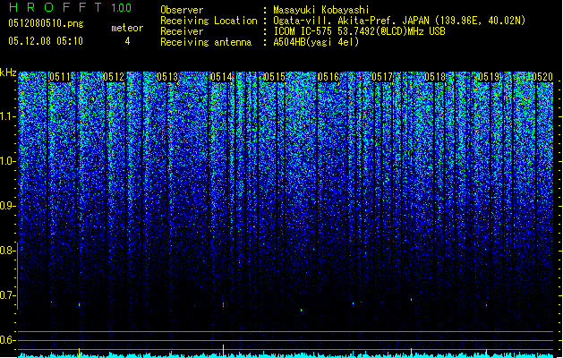Click the 'Receiver' field label
Image resolution: width=563 pixels, height=358 pixels.
pyautogui.click(x=182, y=31)
